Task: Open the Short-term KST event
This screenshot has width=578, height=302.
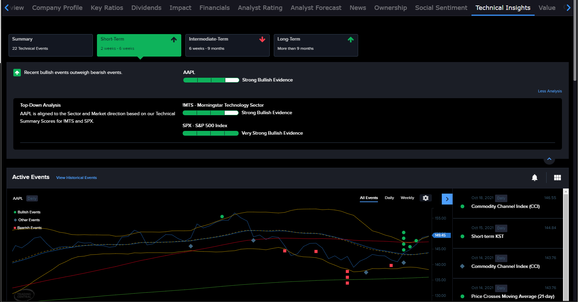Action: [x=487, y=236]
